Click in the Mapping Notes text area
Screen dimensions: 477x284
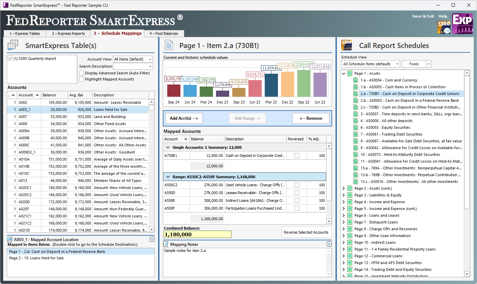point(244,262)
